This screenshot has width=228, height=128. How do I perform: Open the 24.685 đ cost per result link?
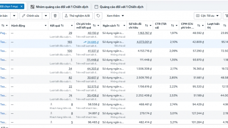coord(93,42)
